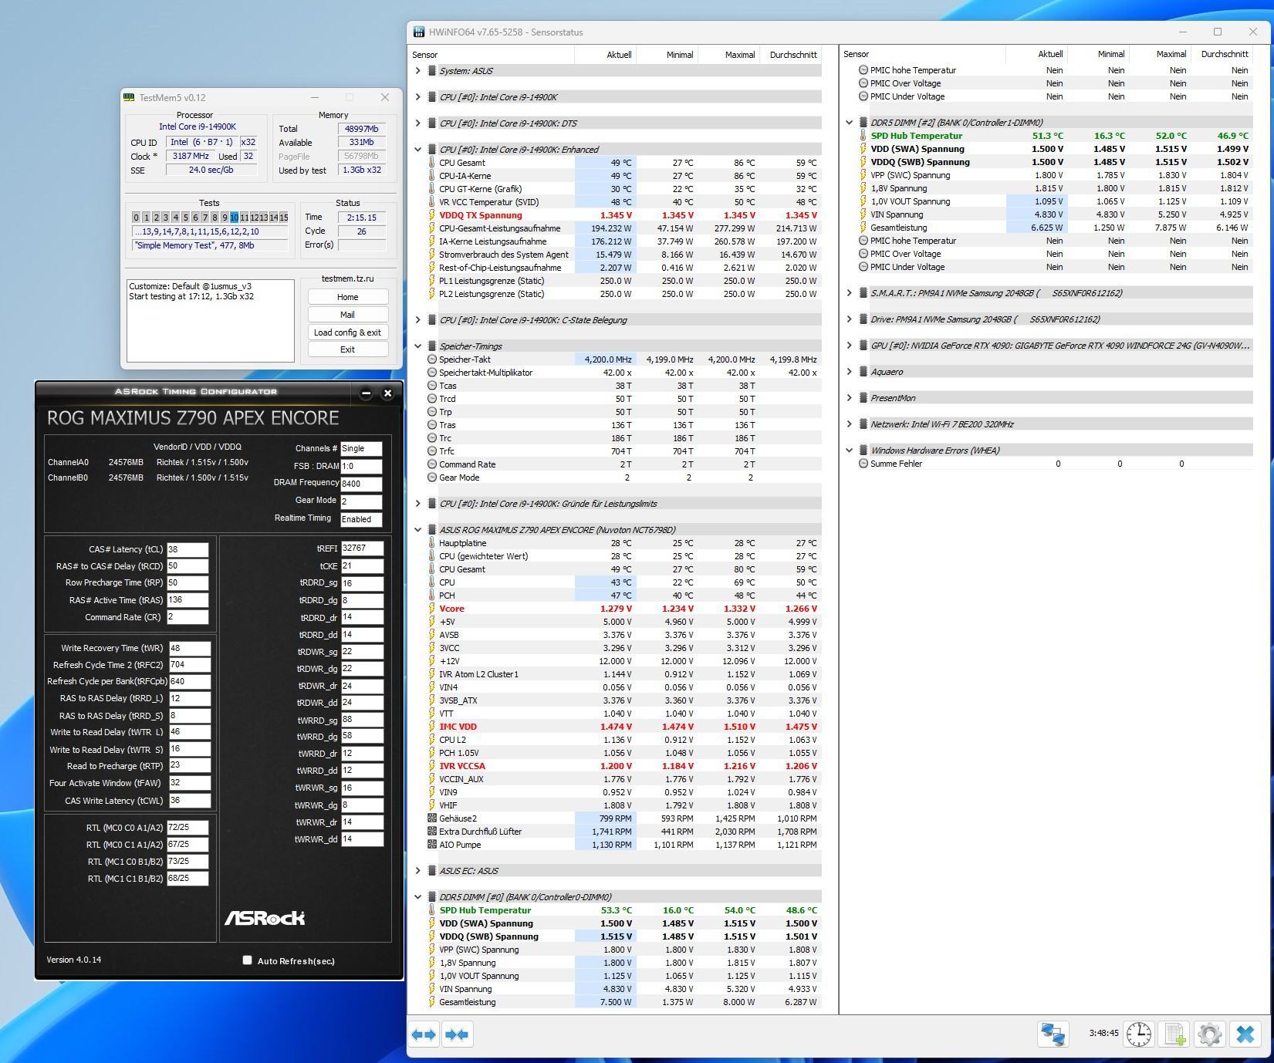Collapse the Speicher-Timings sensor group

pos(418,346)
